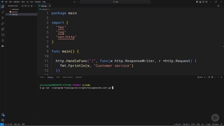
Task: Open Explorer more actions ellipsis
Action: [35, 6]
